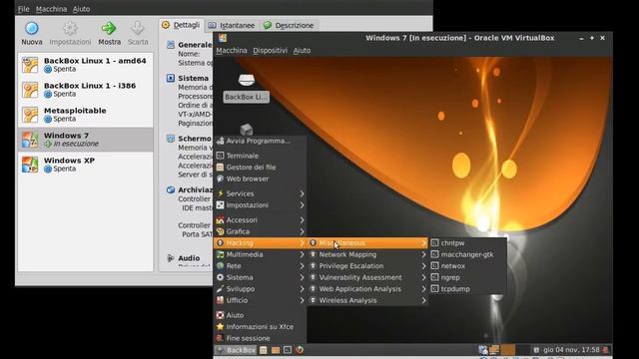Screen dimensions: 639x359
Task: Open Informazioni su Xfce
Action: tap(260, 327)
